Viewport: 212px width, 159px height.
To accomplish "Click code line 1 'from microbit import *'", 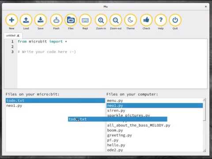I will click(x=42, y=42).
